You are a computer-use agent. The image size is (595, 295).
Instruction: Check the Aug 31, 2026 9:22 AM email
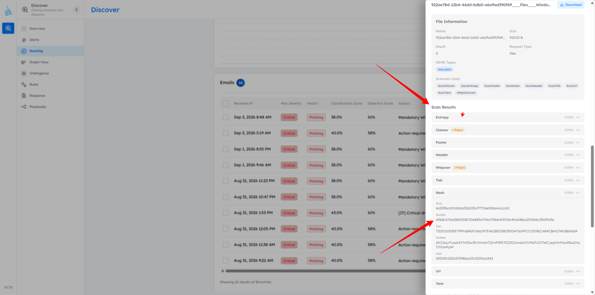[x=226, y=261]
